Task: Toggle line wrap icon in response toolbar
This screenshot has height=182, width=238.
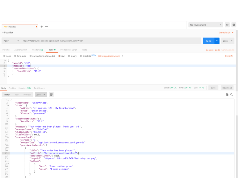Action: (x=51, y=95)
